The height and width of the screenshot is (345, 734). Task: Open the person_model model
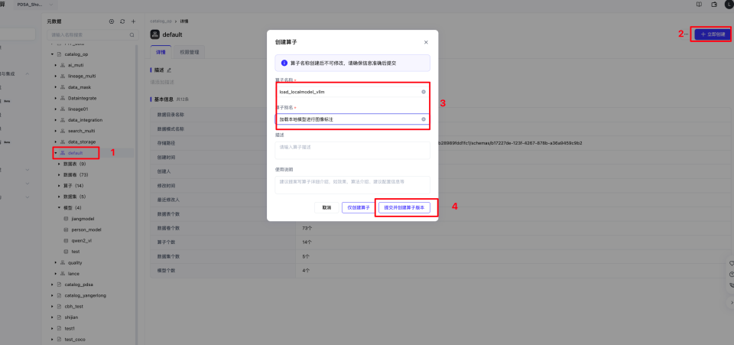pos(86,229)
